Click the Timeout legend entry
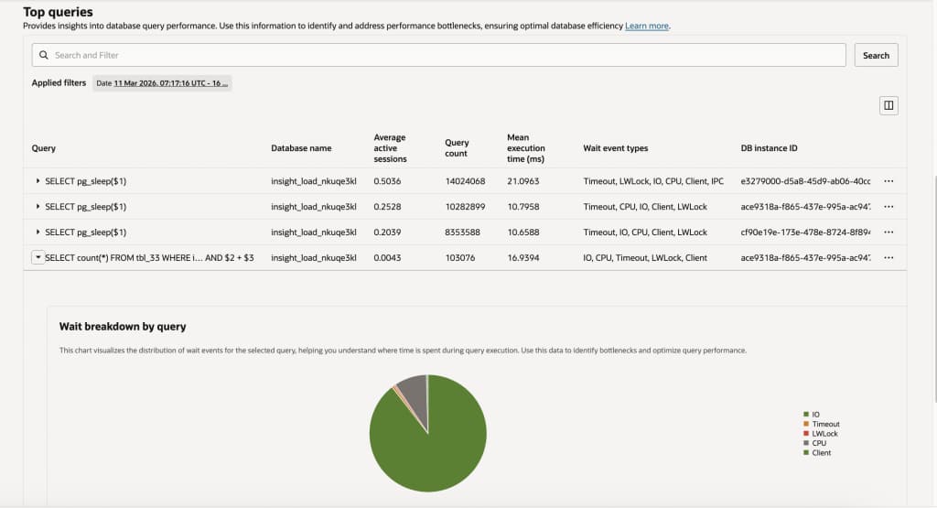This screenshot has width=937, height=508. [822, 424]
